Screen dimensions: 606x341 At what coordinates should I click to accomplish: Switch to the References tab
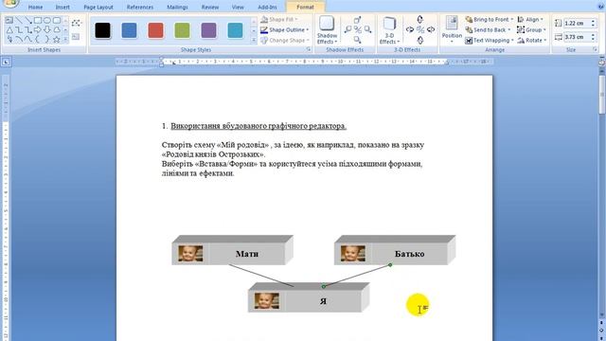[x=140, y=8]
